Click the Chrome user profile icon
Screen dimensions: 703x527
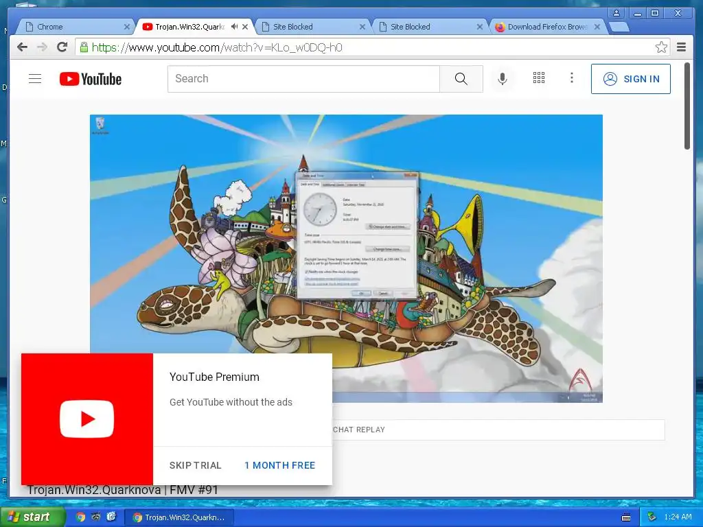[x=617, y=13]
